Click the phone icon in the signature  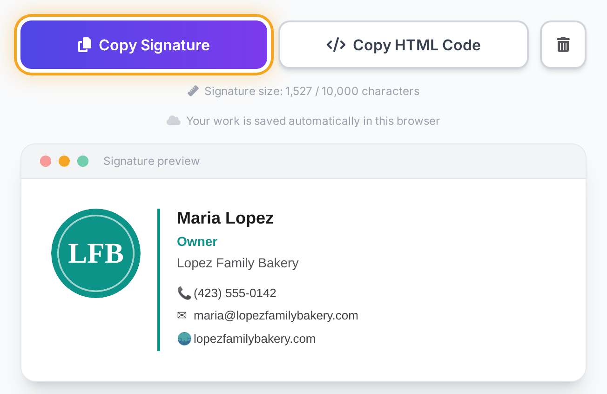pos(184,293)
